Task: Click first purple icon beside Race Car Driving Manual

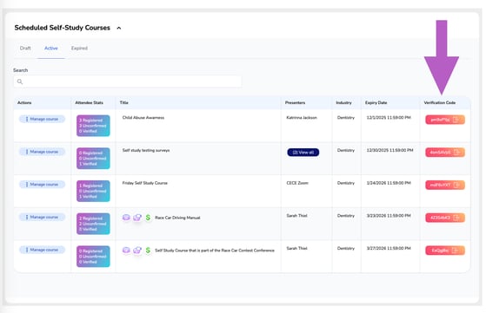Action: tap(126, 218)
